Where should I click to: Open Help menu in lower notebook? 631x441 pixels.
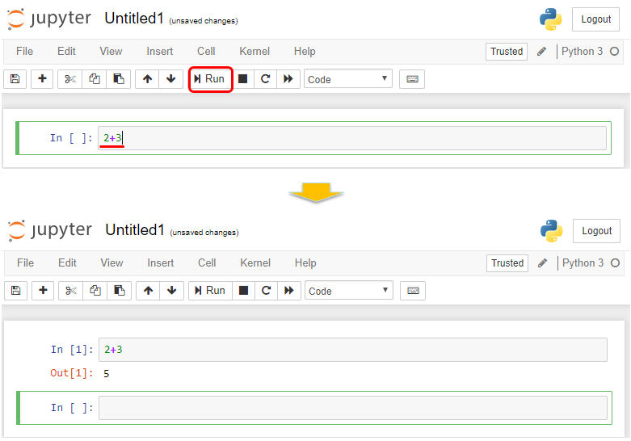tap(305, 262)
